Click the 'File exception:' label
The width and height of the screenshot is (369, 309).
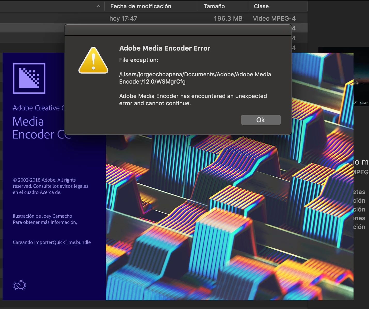click(139, 60)
